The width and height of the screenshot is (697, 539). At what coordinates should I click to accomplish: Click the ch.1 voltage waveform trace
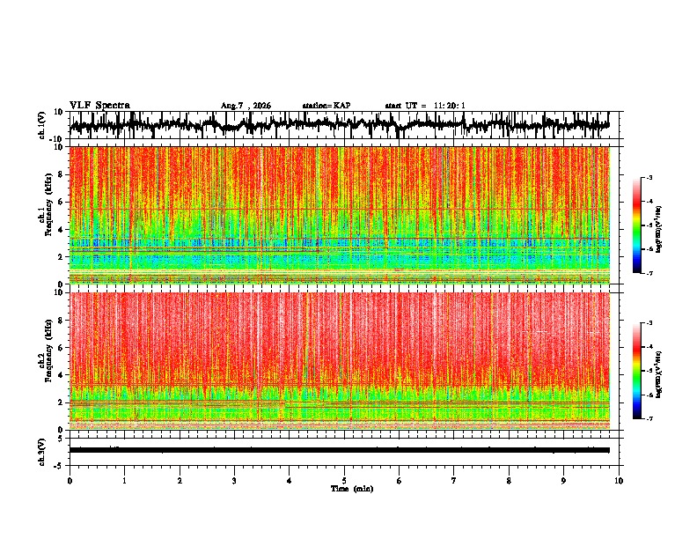[340, 125]
